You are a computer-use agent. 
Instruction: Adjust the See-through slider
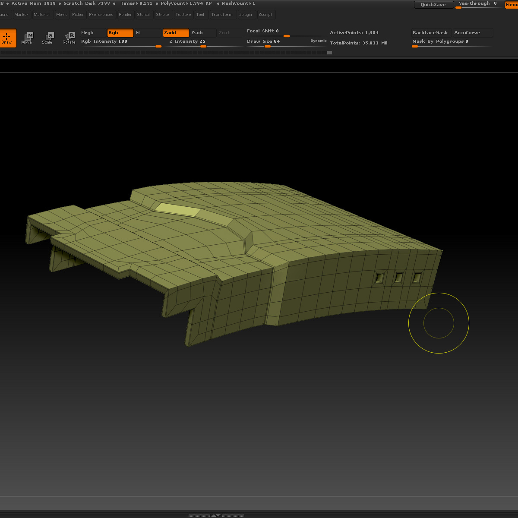[478, 5]
